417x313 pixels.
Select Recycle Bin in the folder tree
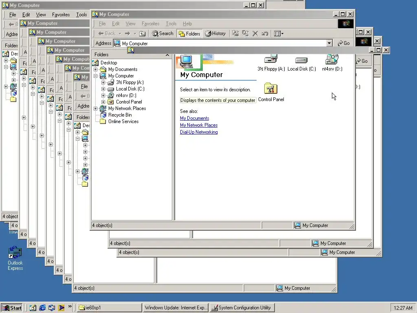[x=120, y=115]
